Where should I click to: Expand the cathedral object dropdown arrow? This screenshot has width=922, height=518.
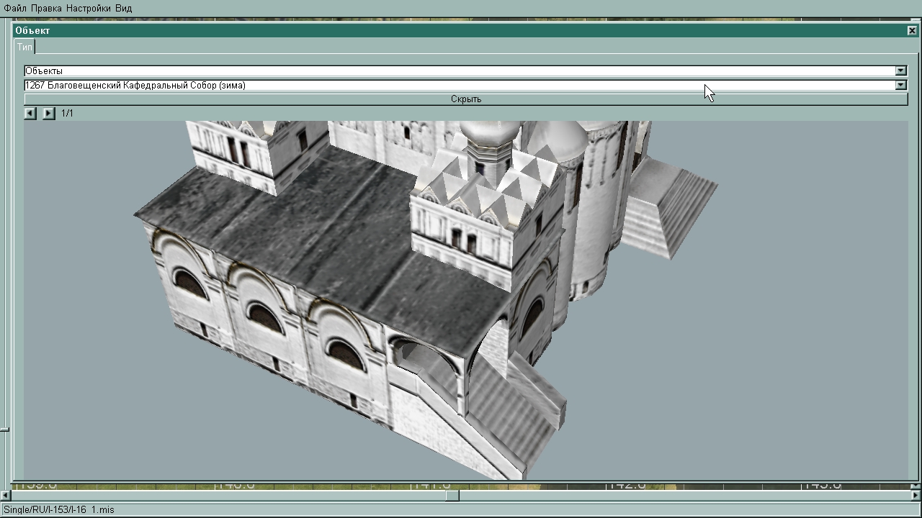[x=900, y=85]
